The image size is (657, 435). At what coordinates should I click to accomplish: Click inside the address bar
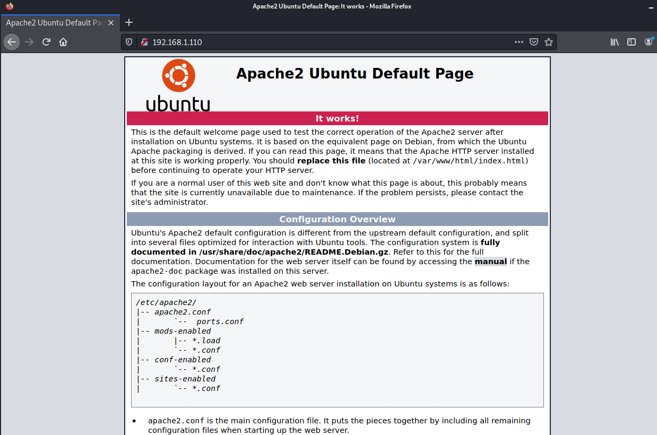click(x=318, y=42)
